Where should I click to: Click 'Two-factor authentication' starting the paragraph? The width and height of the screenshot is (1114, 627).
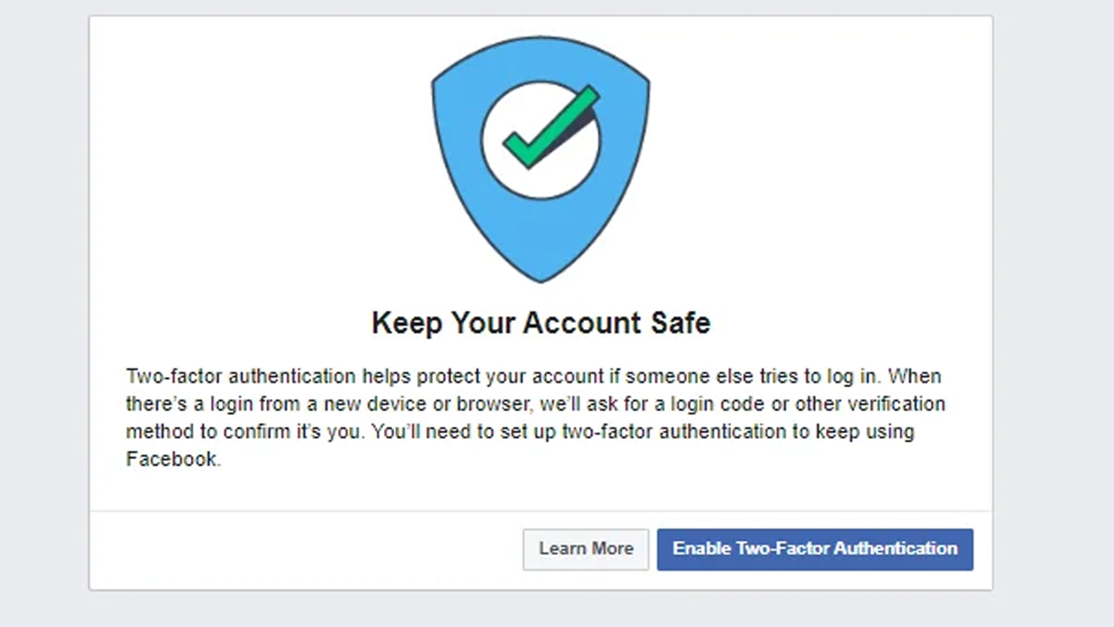240,376
